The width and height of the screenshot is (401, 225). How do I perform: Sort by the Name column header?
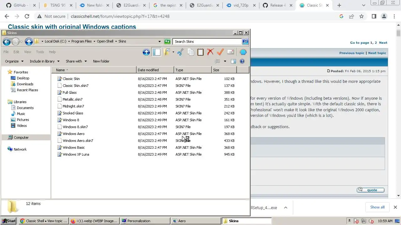click(94, 70)
